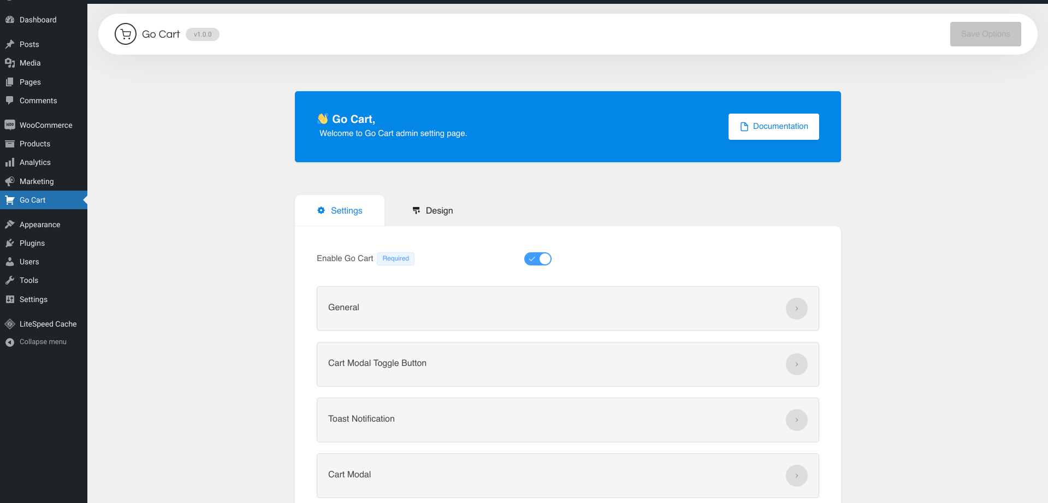Click the LiteSpeed Cache diamond icon

point(10,324)
